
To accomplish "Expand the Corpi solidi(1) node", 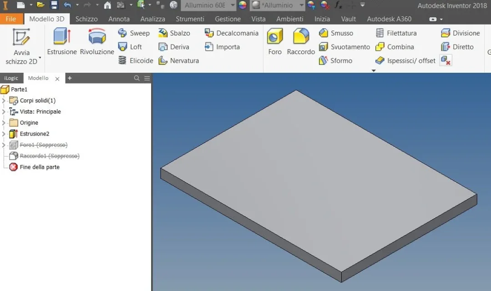I will click(x=4, y=100).
